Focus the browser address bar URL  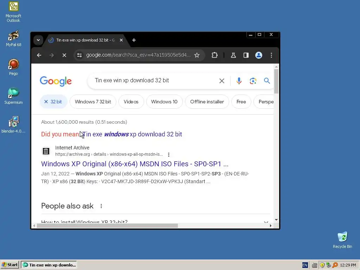coord(138,55)
